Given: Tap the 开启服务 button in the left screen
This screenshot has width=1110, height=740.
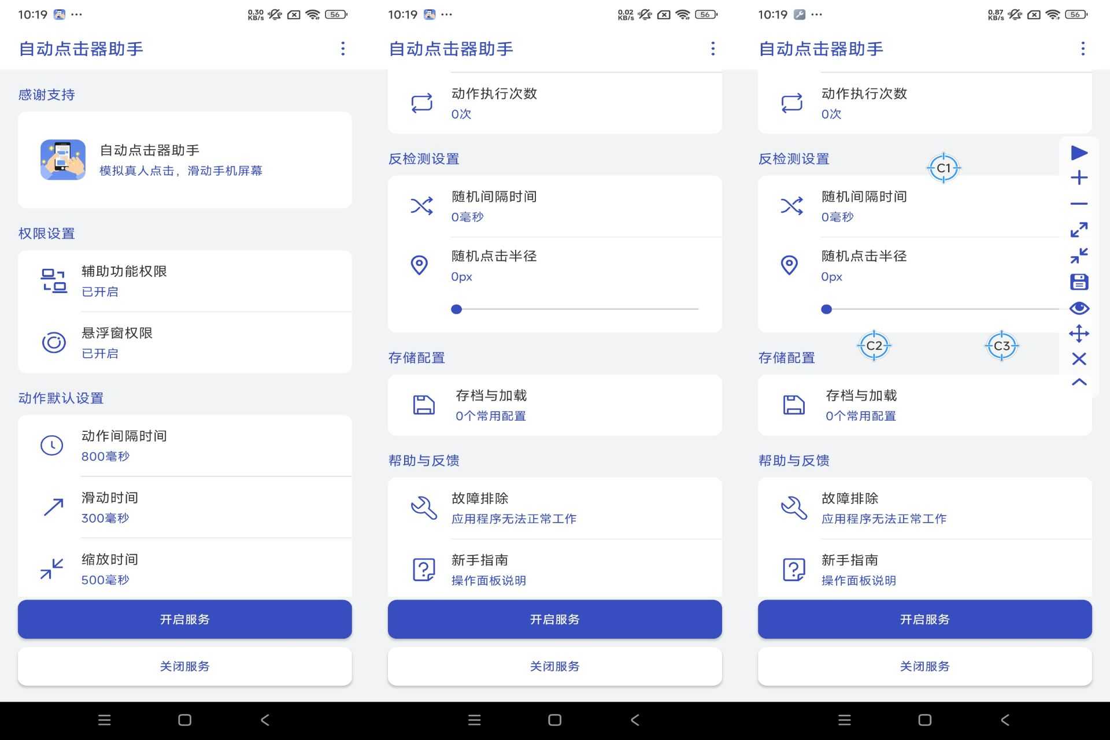Looking at the screenshot, I should (x=184, y=619).
